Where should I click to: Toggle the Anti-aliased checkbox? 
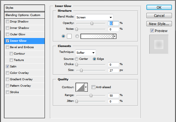(x=93, y=87)
